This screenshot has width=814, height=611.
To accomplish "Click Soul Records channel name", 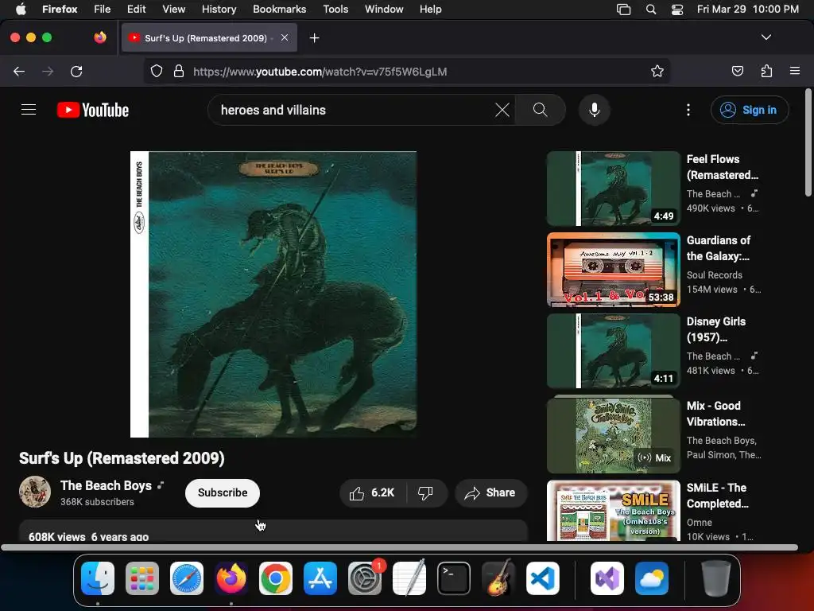I will point(715,274).
